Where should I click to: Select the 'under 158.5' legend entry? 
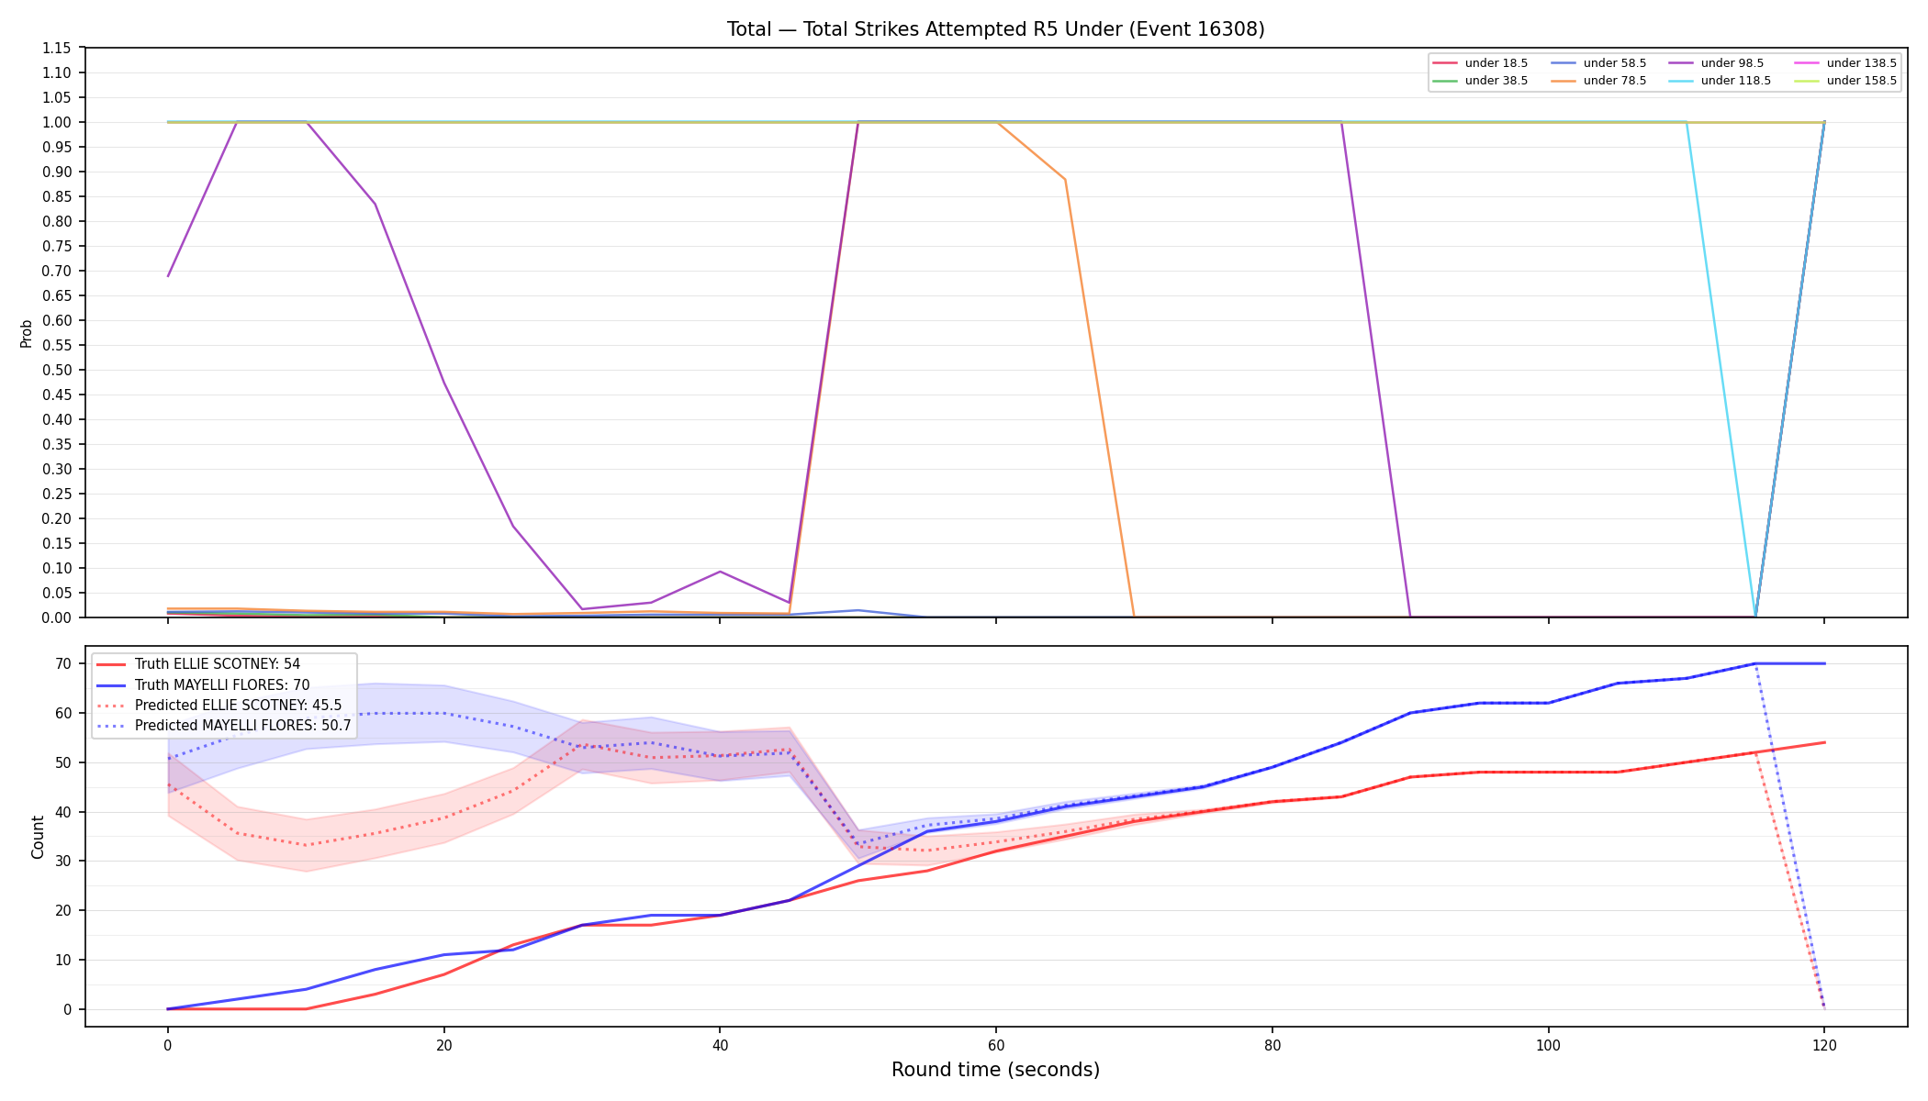point(1845,81)
